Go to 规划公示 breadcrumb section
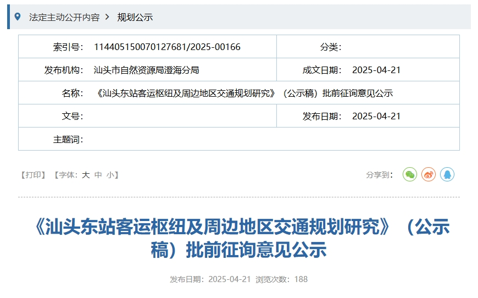Image resolution: width=478 pixels, height=298 pixels. (135, 17)
